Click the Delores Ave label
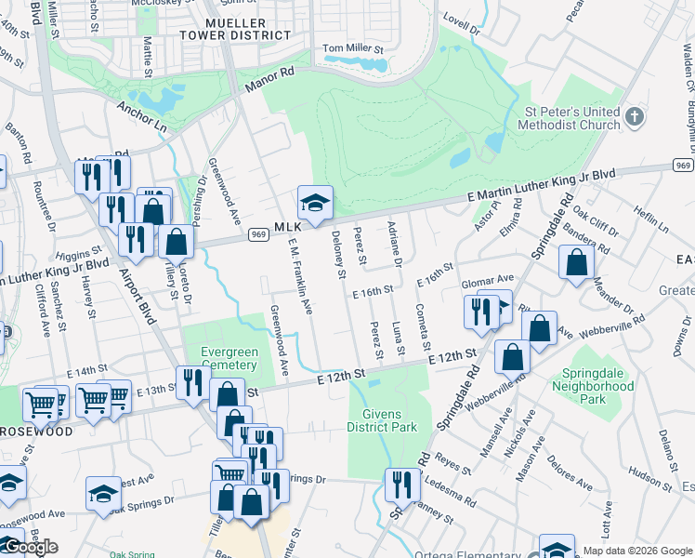 click(x=570, y=473)
